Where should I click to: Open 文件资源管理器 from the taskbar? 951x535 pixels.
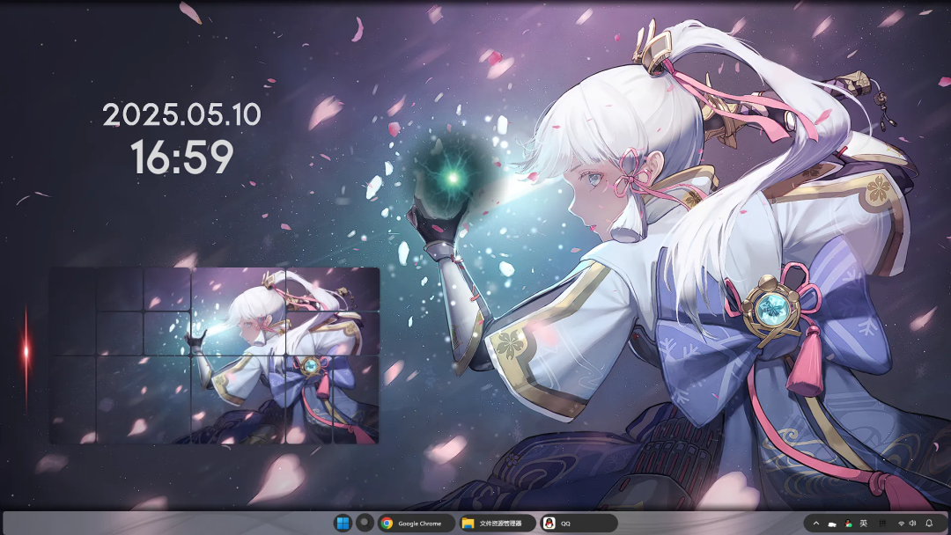(x=496, y=523)
